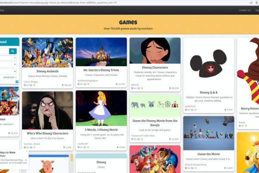Open the Disney Animals game title
The width and height of the screenshot is (259, 173).
pyautogui.click(x=47, y=71)
